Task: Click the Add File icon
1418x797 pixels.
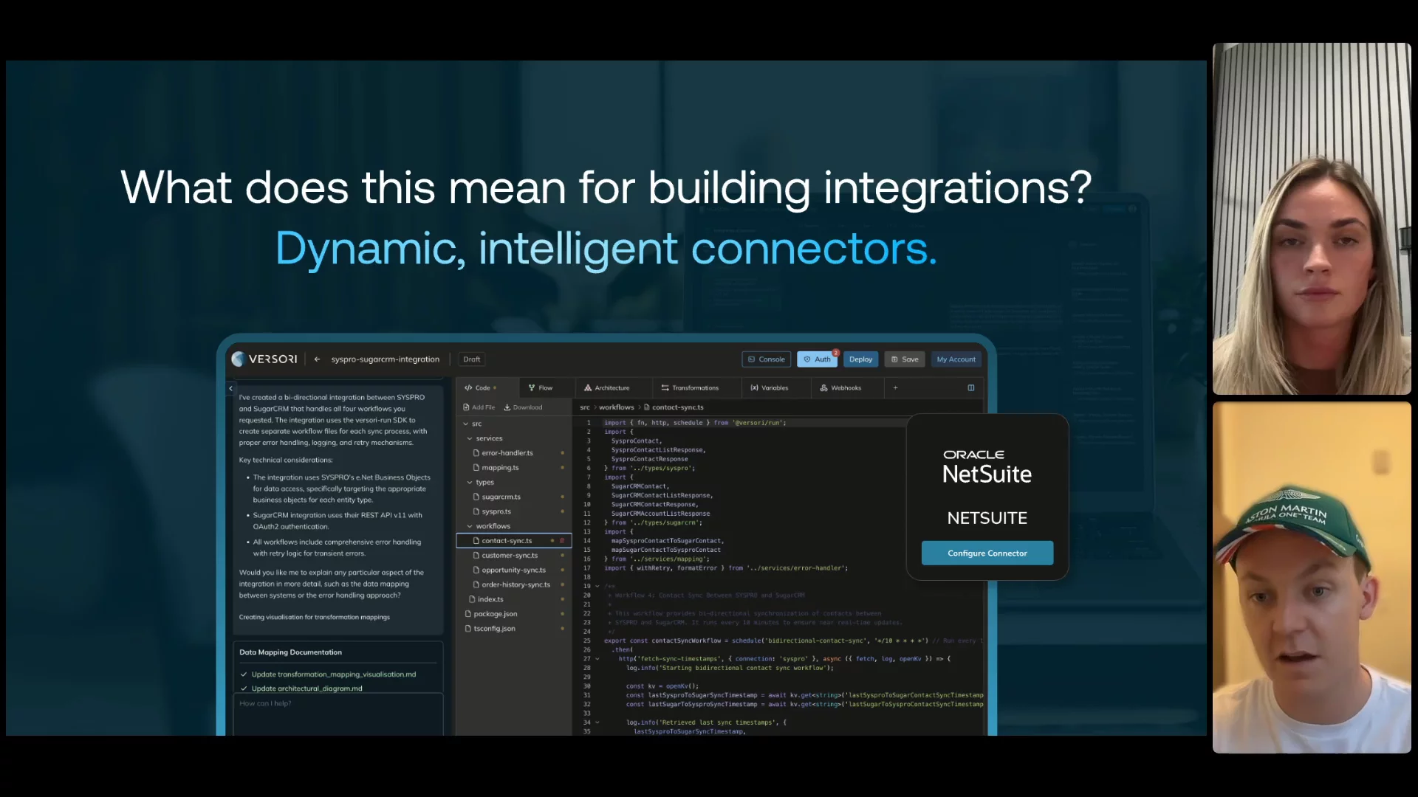Action: point(466,407)
